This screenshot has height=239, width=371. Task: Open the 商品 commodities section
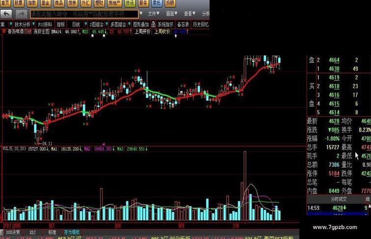point(59,3)
